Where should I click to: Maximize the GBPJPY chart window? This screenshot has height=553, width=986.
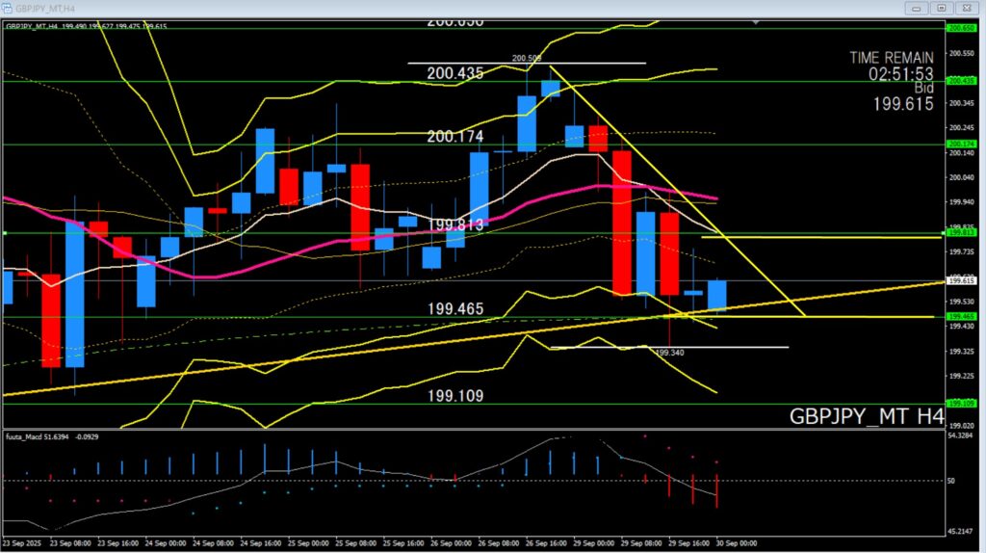[x=942, y=8]
